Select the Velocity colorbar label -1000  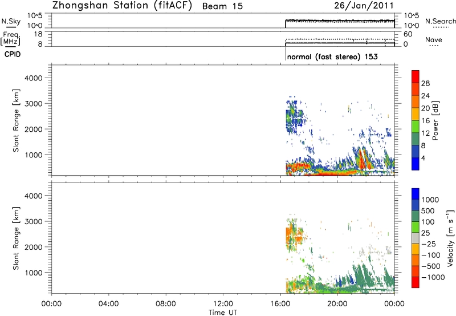click(433, 277)
